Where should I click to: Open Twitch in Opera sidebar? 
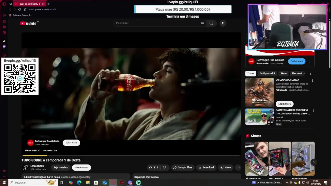pyautogui.click(x=4, y=47)
